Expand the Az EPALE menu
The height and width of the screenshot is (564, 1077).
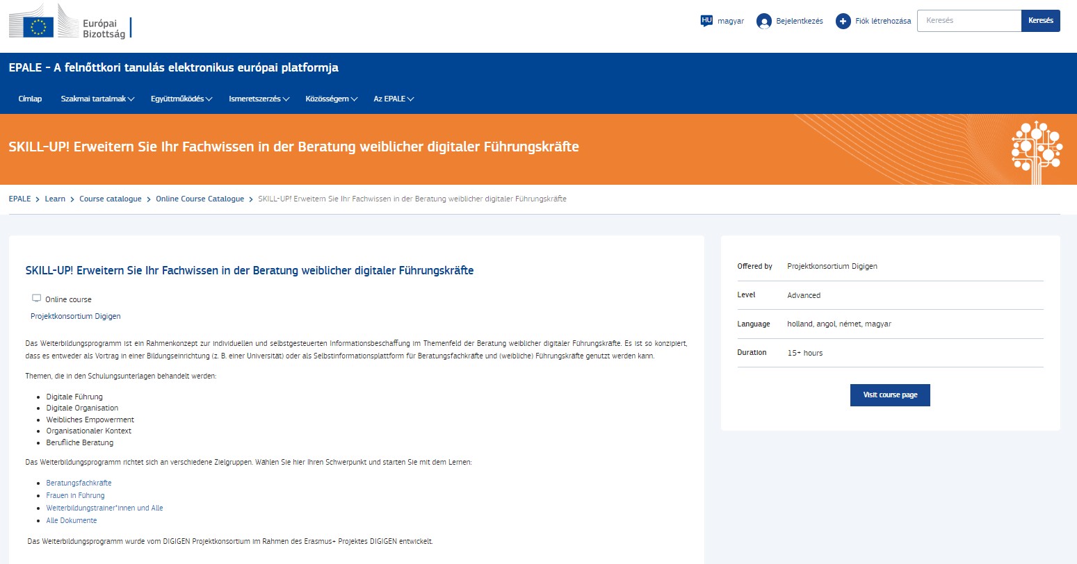394,99
